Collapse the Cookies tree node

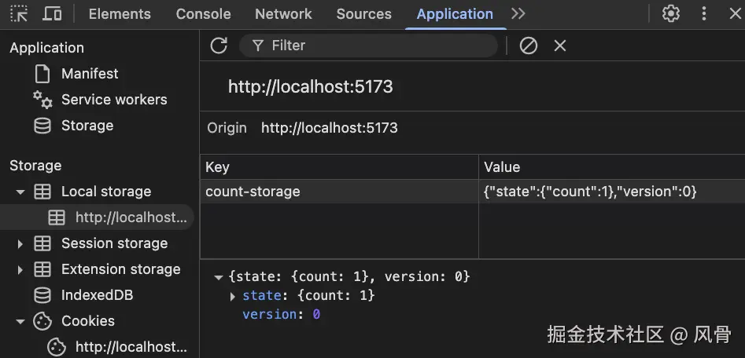pos(20,321)
